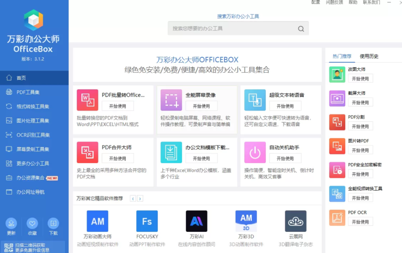402x253 pixels.
Task: Click 开始使用 for 全能屏幕录像
Action: (x=202, y=106)
